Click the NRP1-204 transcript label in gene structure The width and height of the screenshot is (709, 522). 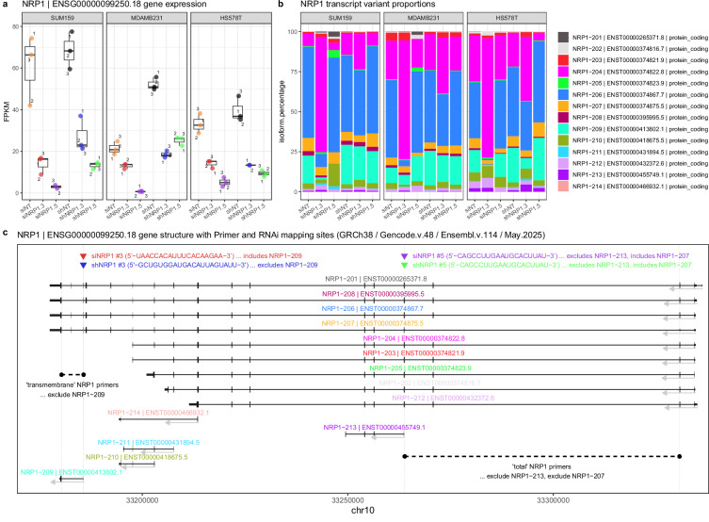point(413,338)
